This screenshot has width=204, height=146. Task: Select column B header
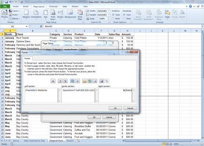(33, 31)
